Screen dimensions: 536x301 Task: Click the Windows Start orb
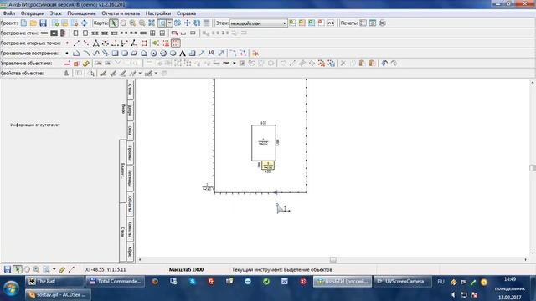(x=11, y=288)
